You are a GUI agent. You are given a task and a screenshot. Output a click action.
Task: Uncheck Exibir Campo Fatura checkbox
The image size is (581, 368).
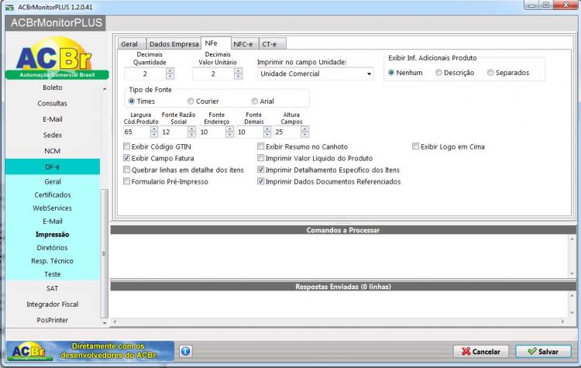point(127,158)
